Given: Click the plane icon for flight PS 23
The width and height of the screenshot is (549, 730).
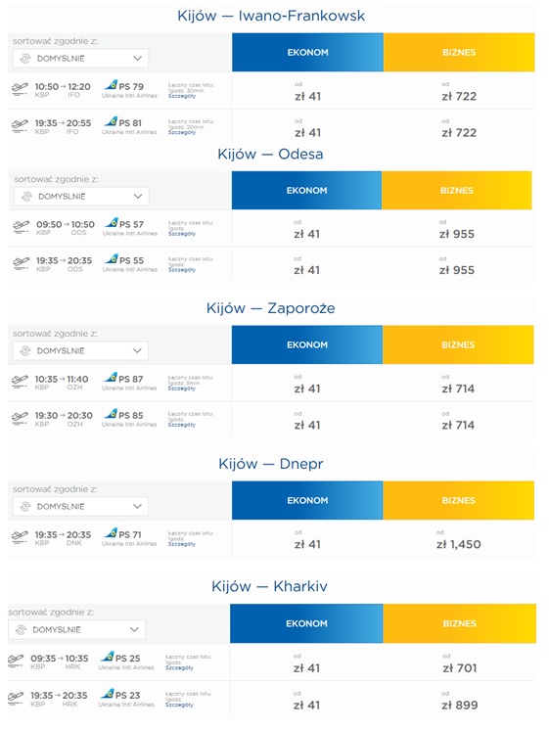Looking at the screenshot, I should coord(16,697).
